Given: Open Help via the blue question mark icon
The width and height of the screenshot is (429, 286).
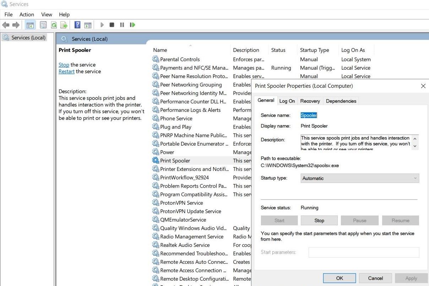Looking at the screenshot, I should [x=77, y=25].
